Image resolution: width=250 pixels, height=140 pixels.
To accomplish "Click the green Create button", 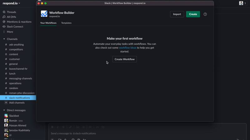I will (x=193, y=14).
